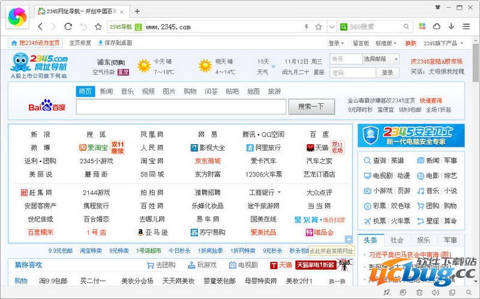The height and width of the screenshot is (299, 480).
Task: Click the 登录 button beside password
Action: (x=387, y=73)
